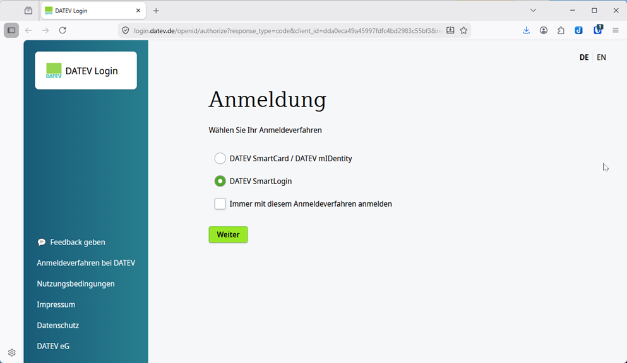Reload the DATEV Login page
The width and height of the screenshot is (627, 363).
pyautogui.click(x=63, y=30)
